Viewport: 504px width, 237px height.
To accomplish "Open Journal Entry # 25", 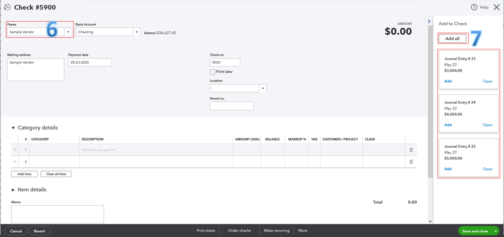I will [x=488, y=169].
